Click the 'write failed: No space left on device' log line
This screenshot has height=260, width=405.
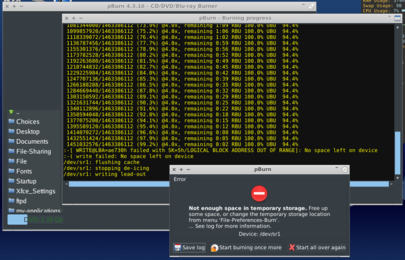128,157
